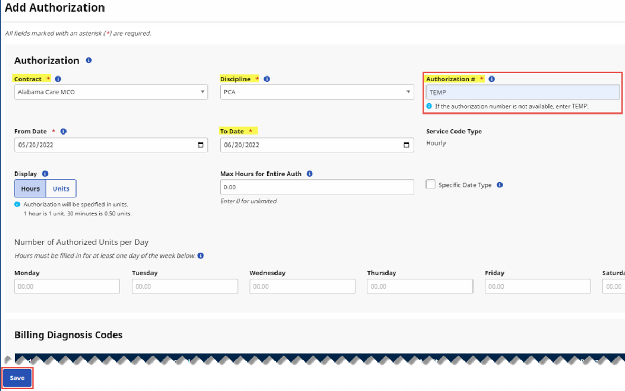Click the Max Hours for Entire Auth field
625x391 pixels.
point(317,187)
